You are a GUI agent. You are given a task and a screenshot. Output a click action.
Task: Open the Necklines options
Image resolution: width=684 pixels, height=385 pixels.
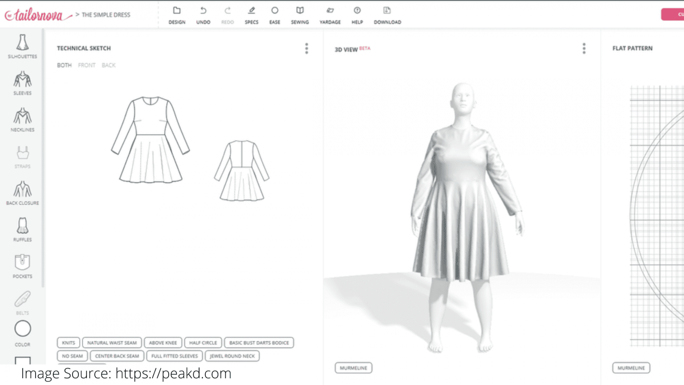22,119
